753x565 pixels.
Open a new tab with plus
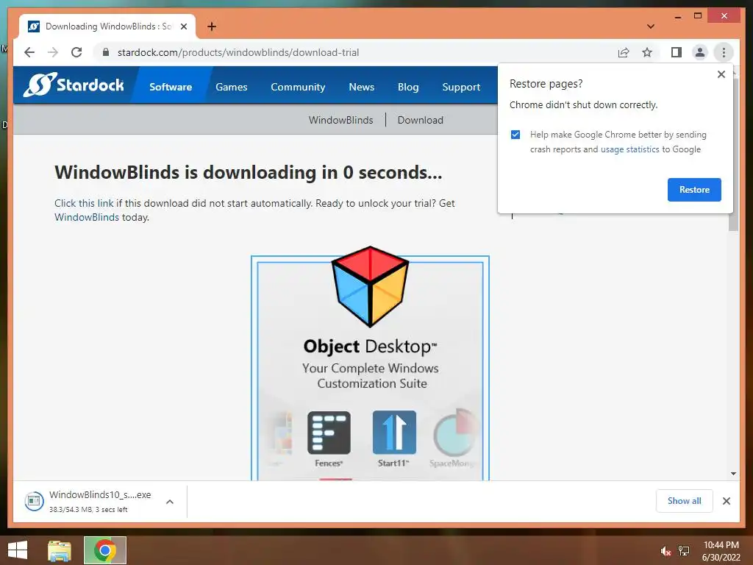pyautogui.click(x=212, y=26)
